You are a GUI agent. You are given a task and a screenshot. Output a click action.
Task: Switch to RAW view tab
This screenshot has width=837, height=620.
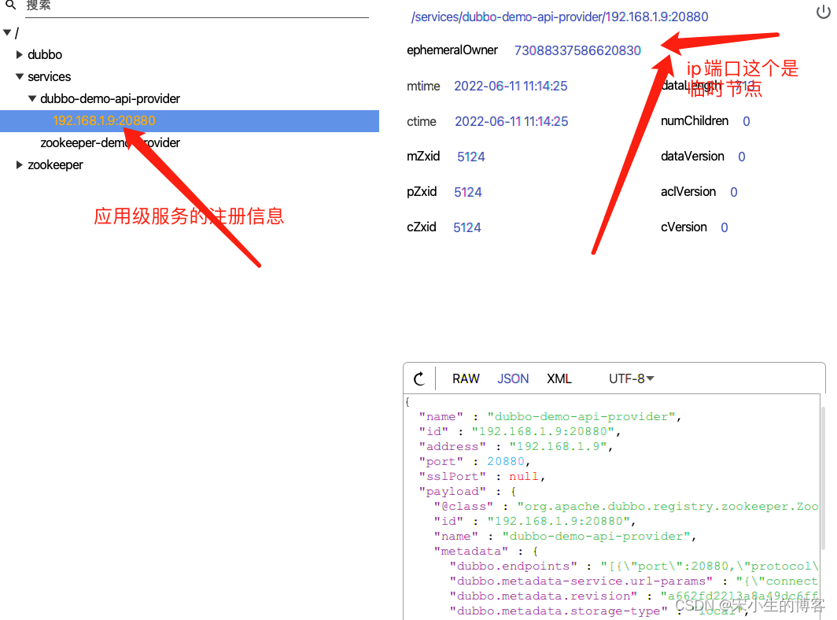[466, 379]
